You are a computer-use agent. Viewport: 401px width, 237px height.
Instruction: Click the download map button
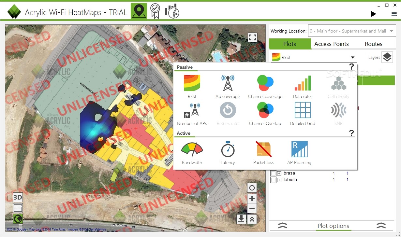point(241,219)
